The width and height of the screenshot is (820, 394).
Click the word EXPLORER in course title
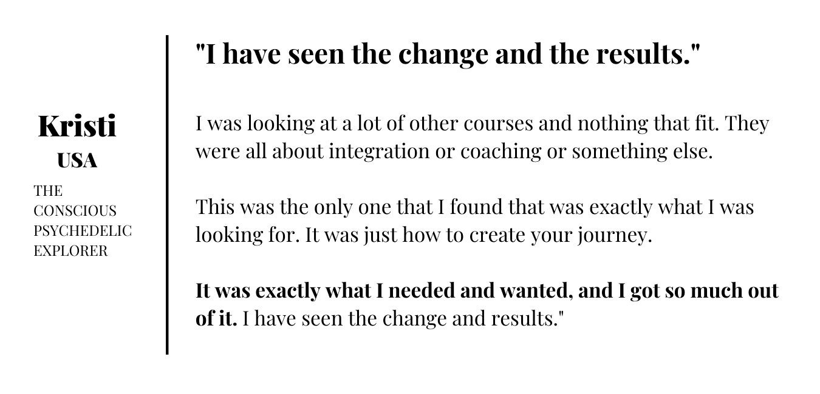[x=70, y=251]
